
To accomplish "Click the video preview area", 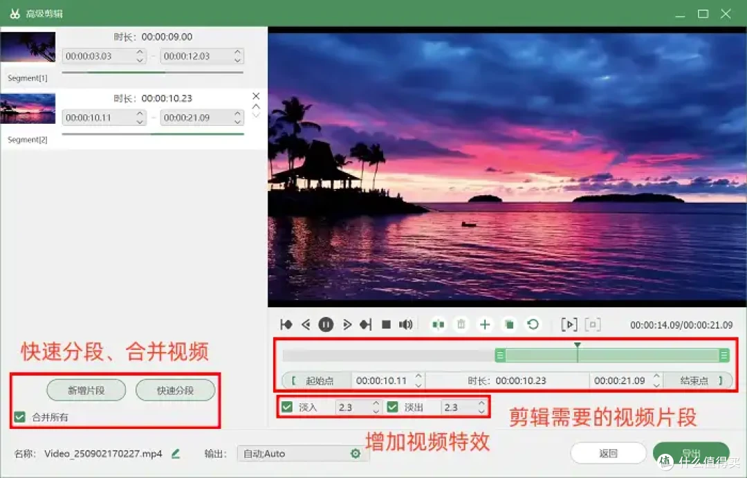I will 507,166.
